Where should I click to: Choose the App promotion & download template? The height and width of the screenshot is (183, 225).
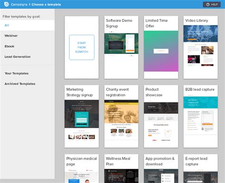[161, 169]
